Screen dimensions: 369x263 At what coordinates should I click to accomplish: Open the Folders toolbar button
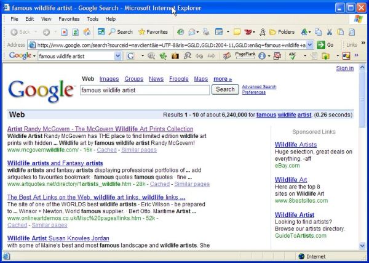(282, 32)
